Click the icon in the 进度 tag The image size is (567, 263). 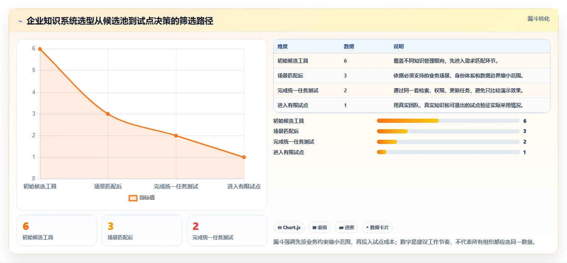pos(341,228)
